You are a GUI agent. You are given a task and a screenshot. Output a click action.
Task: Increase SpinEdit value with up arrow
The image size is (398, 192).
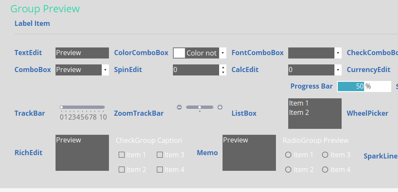point(223,67)
